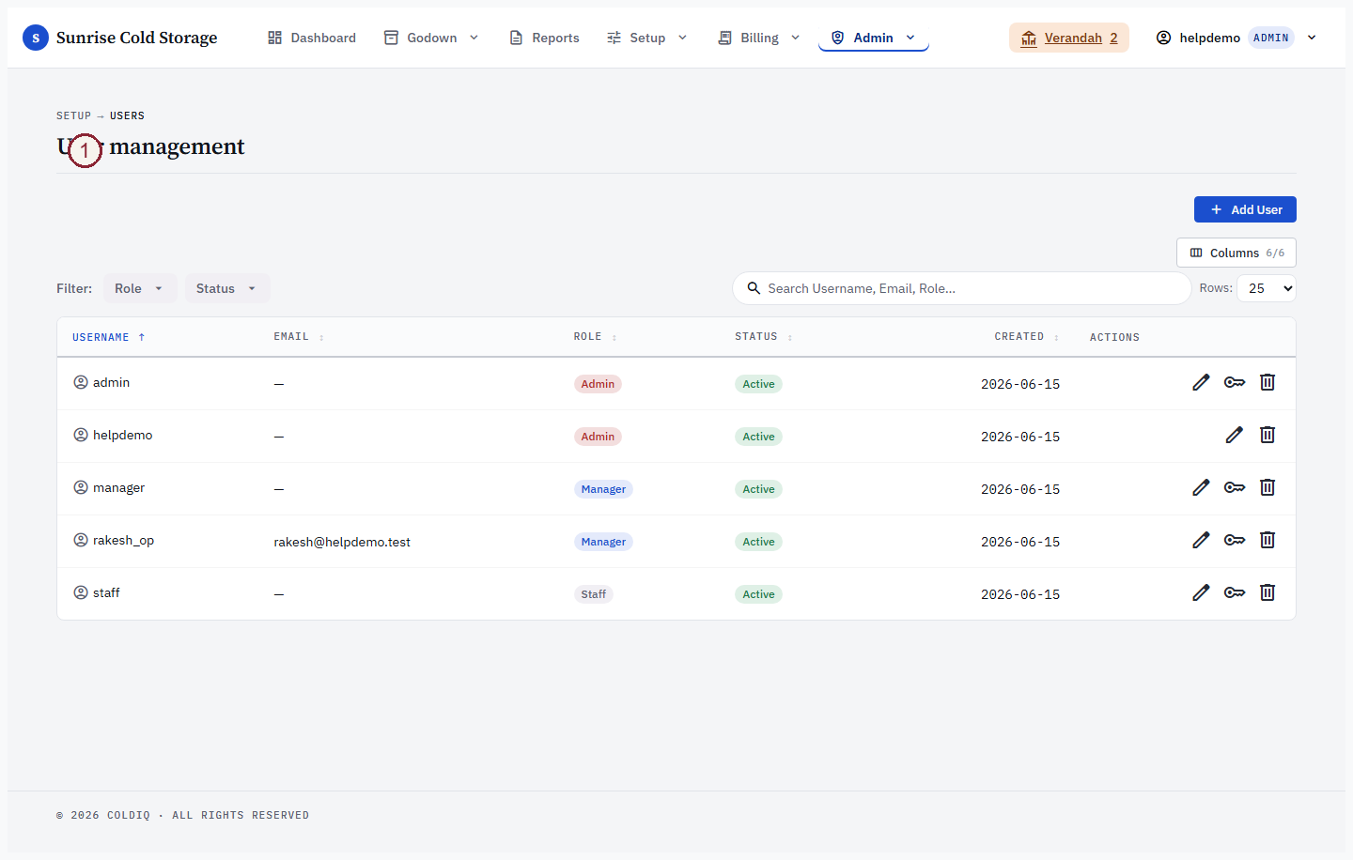Click the Active status badge for manager row
The image size is (1353, 860).
point(758,489)
